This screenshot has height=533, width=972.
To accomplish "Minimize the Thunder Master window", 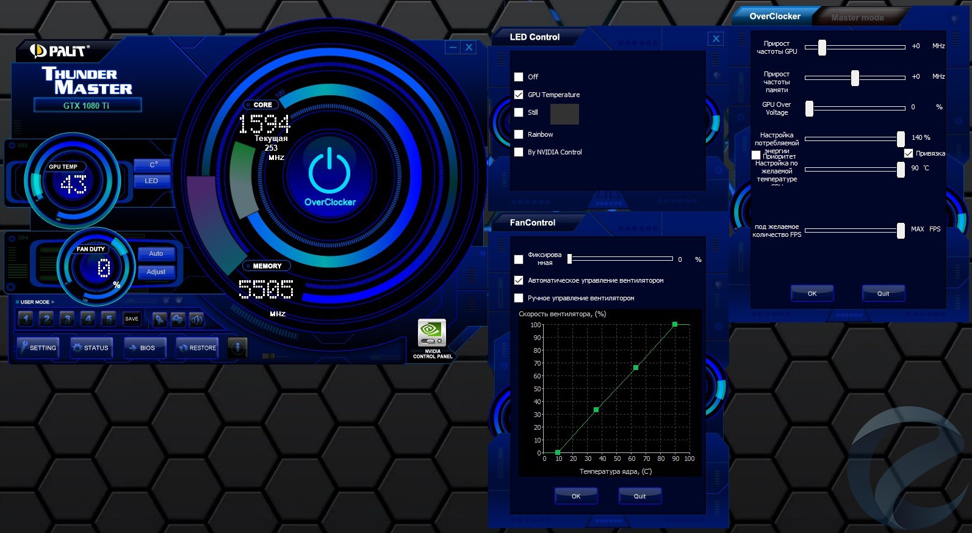I will (453, 48).
